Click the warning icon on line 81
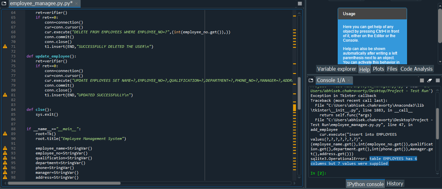This screenshot has height=189, width=442. (5, 95)
